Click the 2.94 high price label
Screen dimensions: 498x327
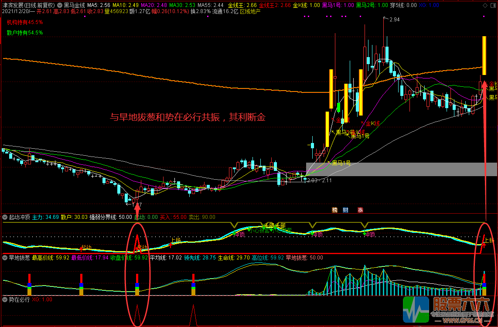click(395, 20)
